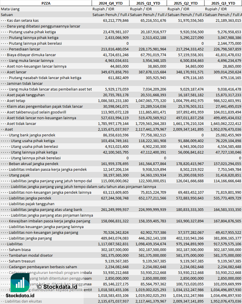Click the 446,262,143,108 cell

[x=152, y=238]
